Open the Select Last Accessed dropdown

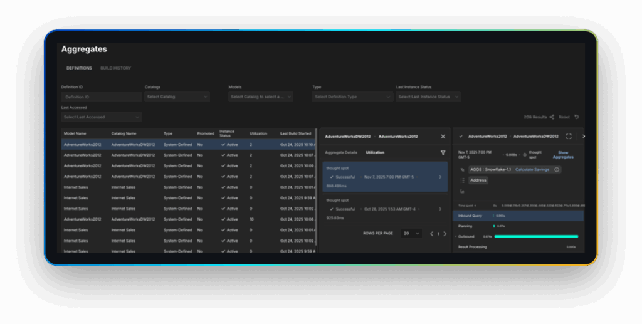pos(102,117)
